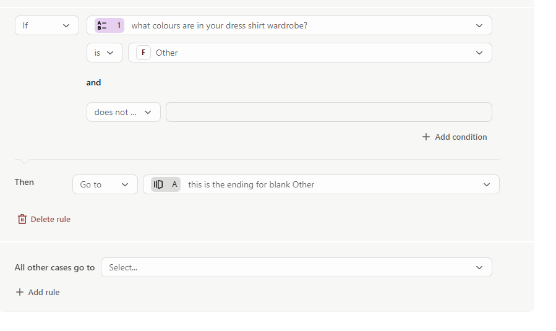Click the empty condition value text field

tap(329, 112)
